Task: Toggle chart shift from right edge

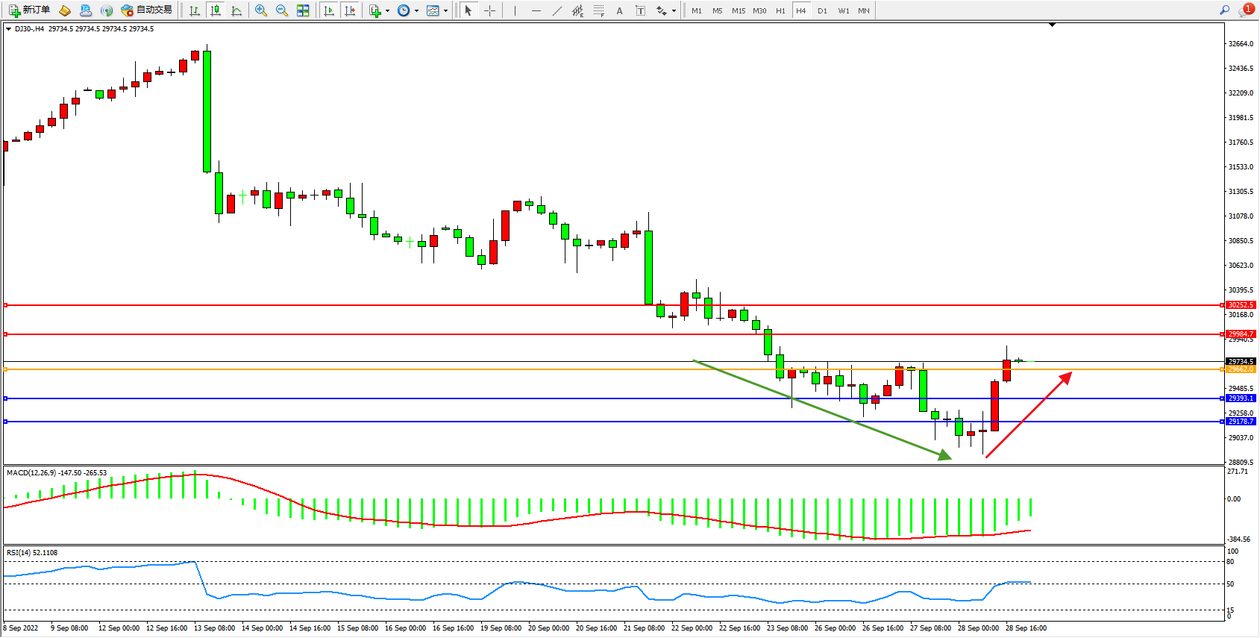Action: point(349,10)
